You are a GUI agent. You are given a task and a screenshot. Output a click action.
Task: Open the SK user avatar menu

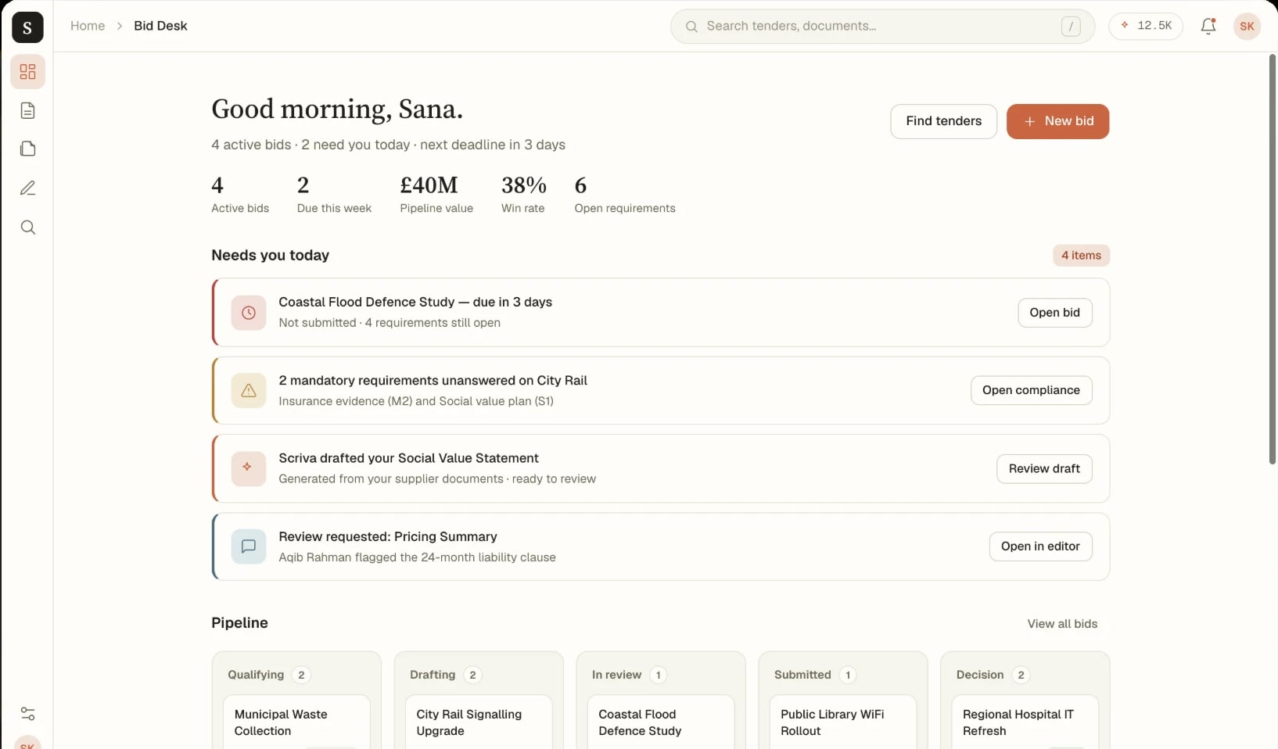1247,27
